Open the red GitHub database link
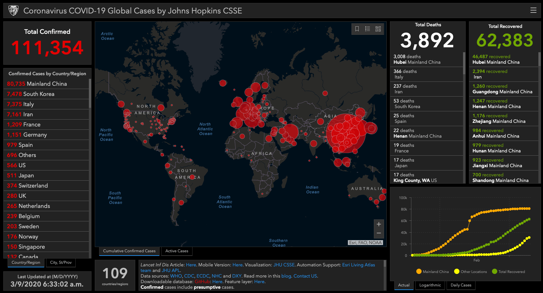Image resolution: width=543 pixels, height=293 pixels. [202, 282]
